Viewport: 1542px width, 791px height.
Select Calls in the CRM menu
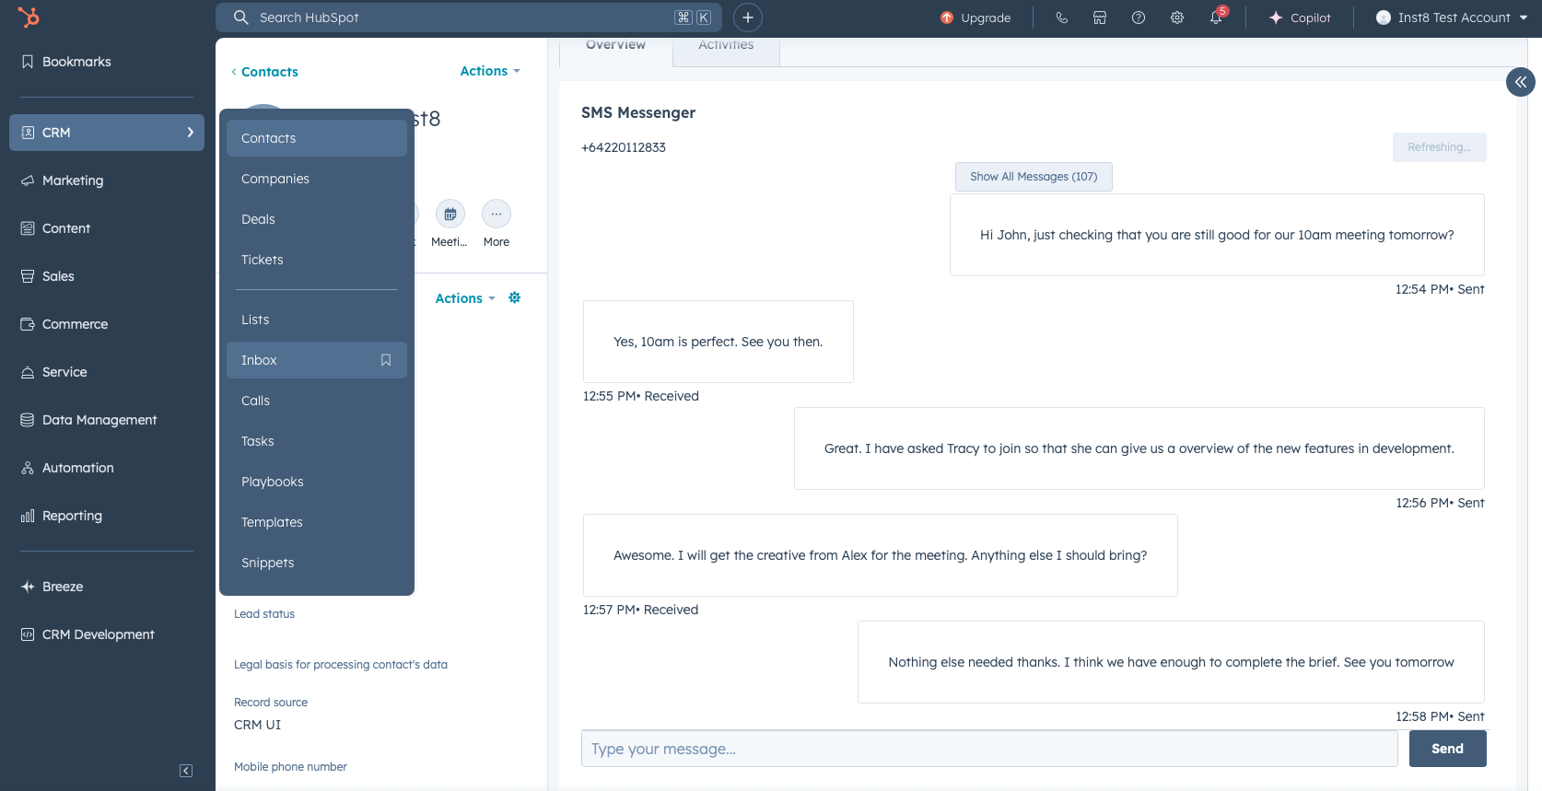[317, 401]
